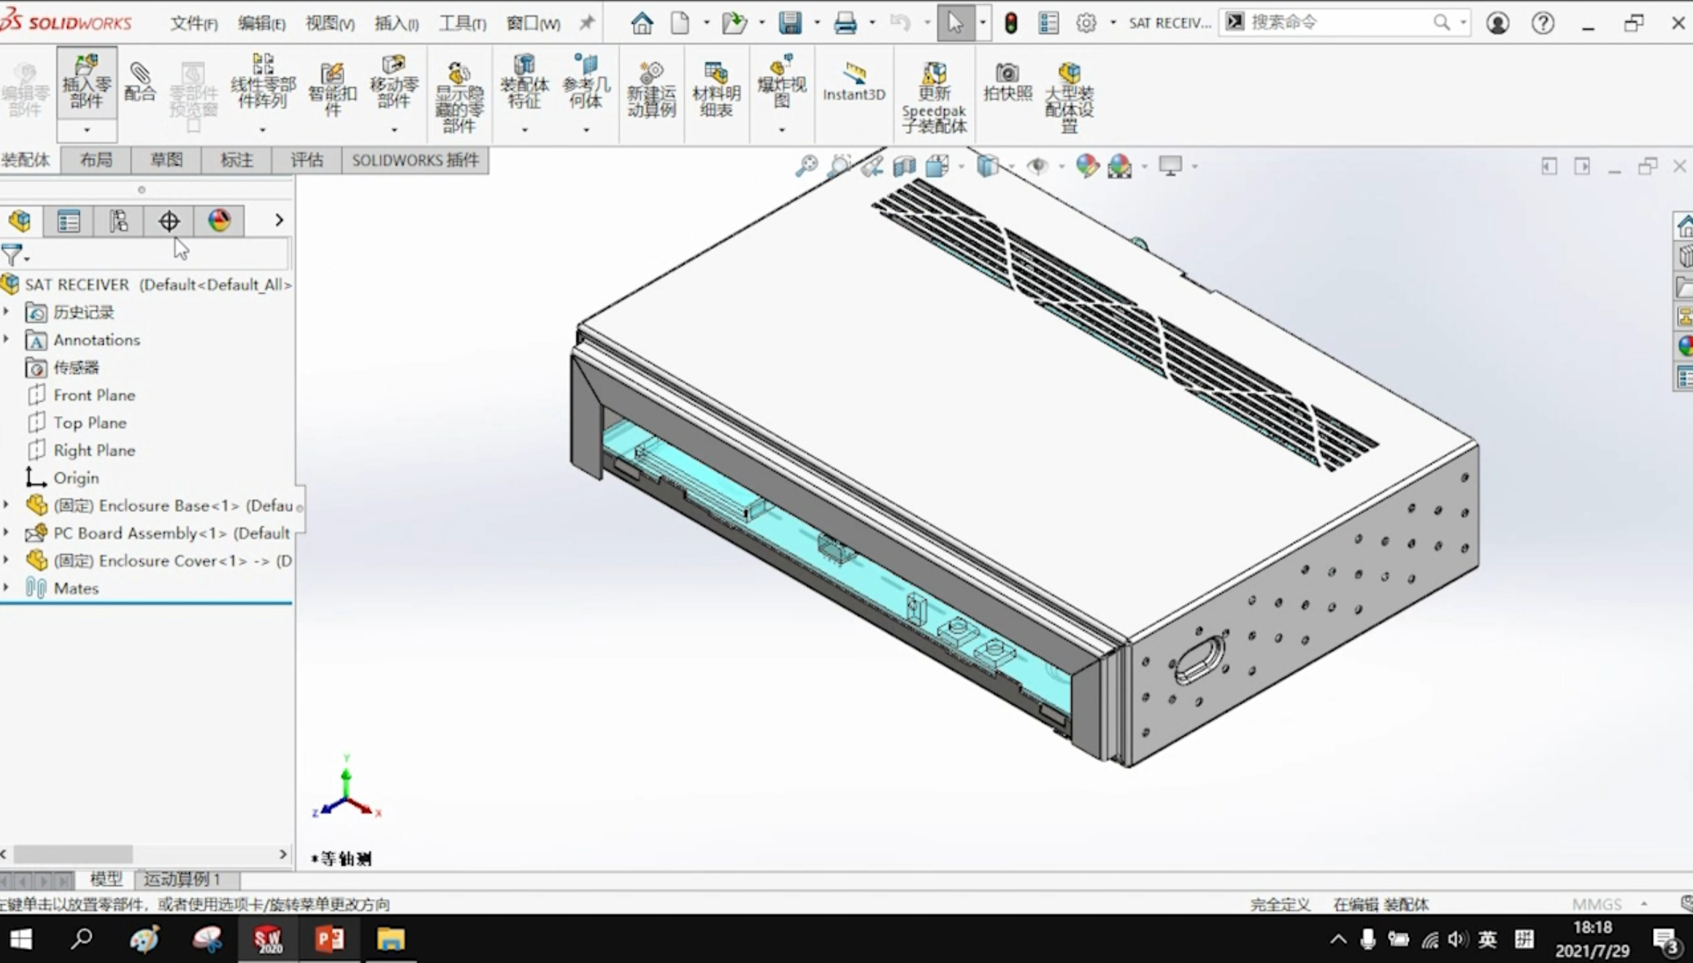Image resolution: width=1693 pixels, height=963 pixels.
Task: Expand the PC Board Assembly tree node
Action: pyautogui.click(x=7, y=533)
